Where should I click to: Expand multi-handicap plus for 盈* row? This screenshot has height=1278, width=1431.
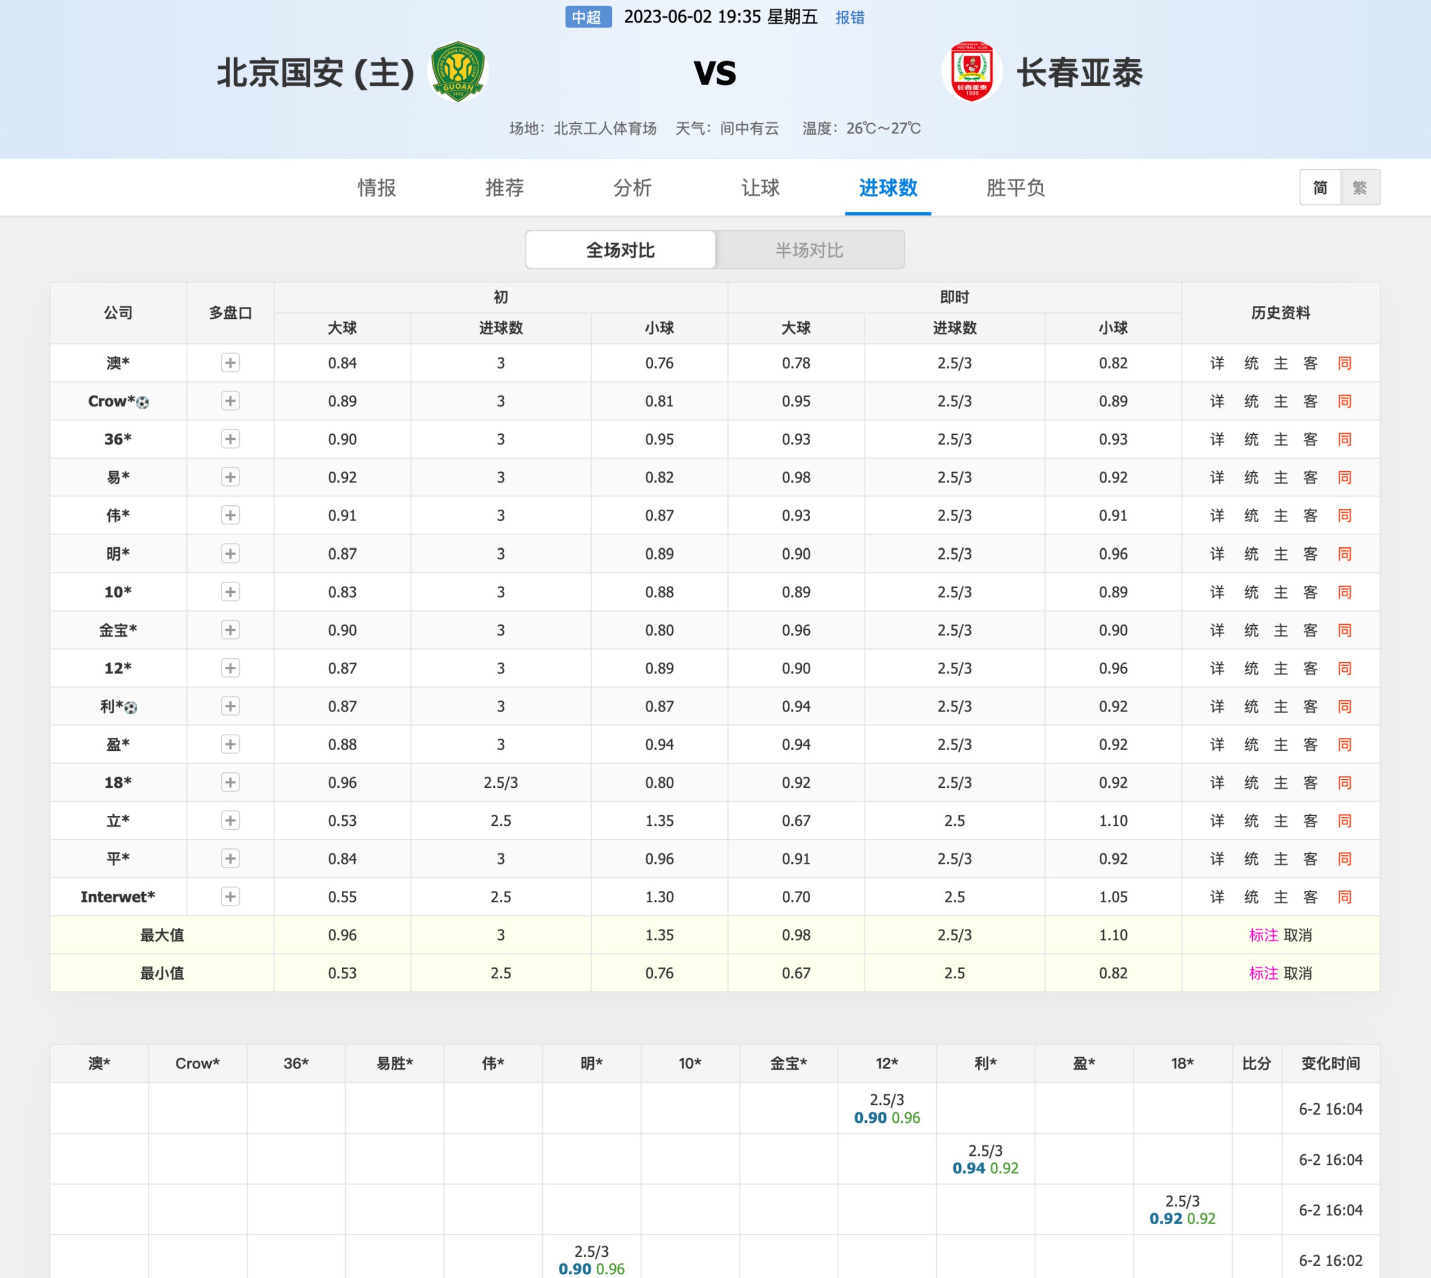[230, 744]
